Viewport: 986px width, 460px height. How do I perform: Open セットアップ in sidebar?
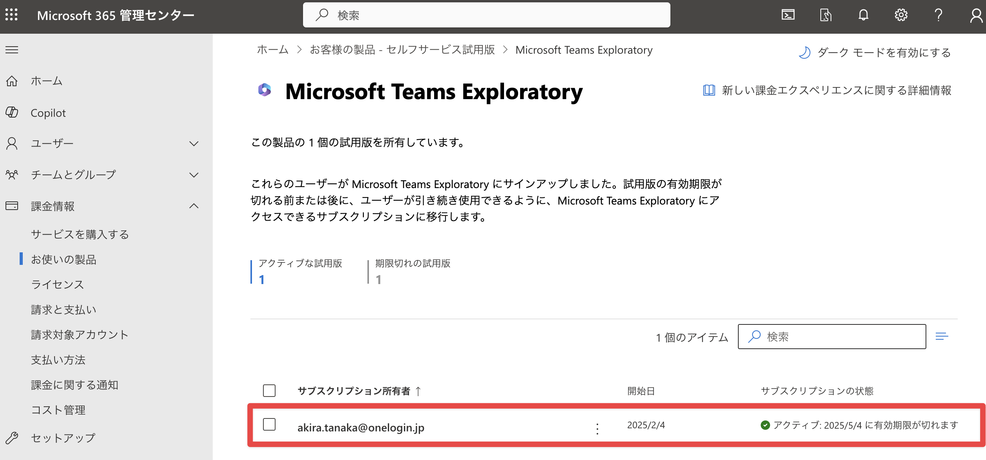pos(63,438)
